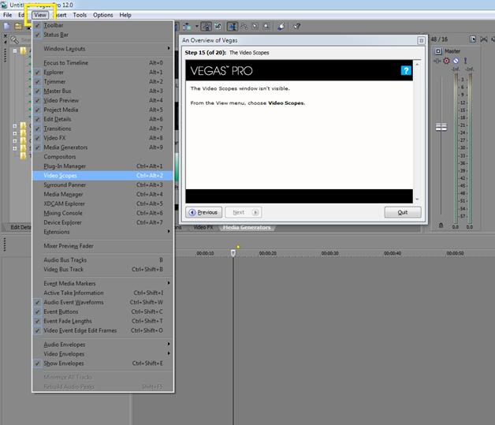Open the Extensions submenu
This screenshot has height=425, width=495.
[x=102, y=232]
